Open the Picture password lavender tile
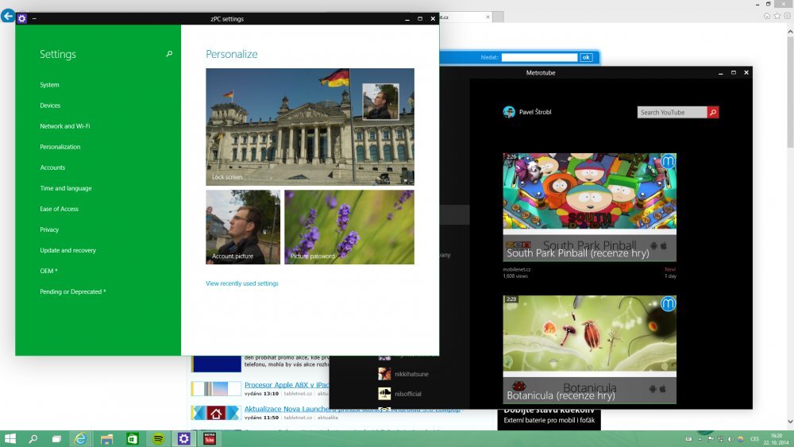794x447 pixels. (x=349, y=227)
